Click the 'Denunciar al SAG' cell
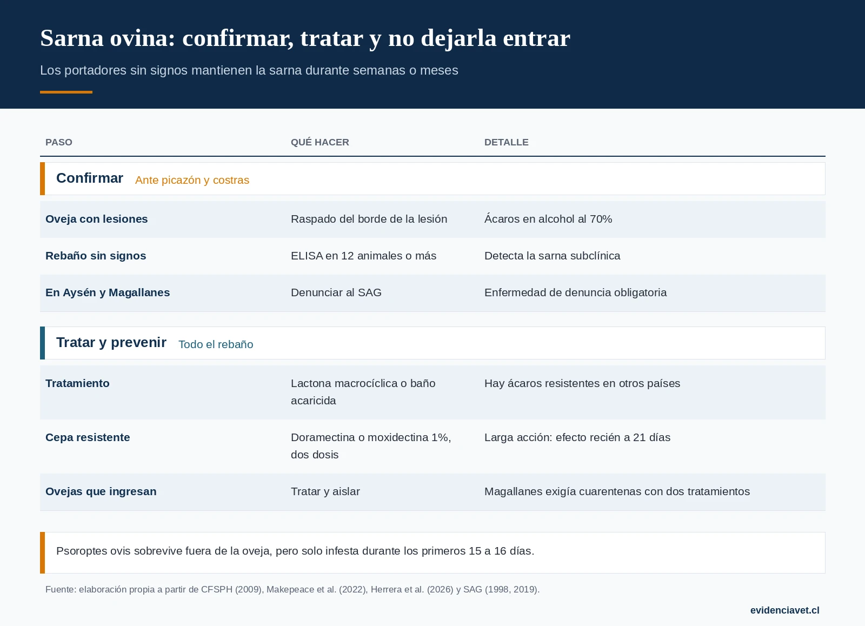 tap(336, 292)
